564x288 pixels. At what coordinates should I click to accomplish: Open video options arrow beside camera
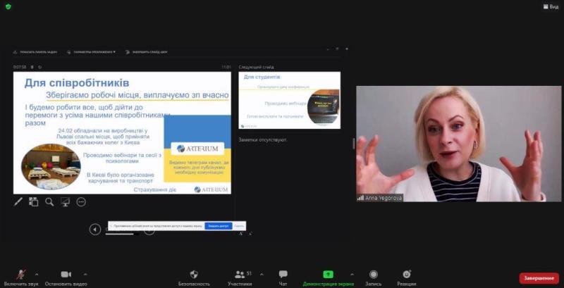click(85, 275)
